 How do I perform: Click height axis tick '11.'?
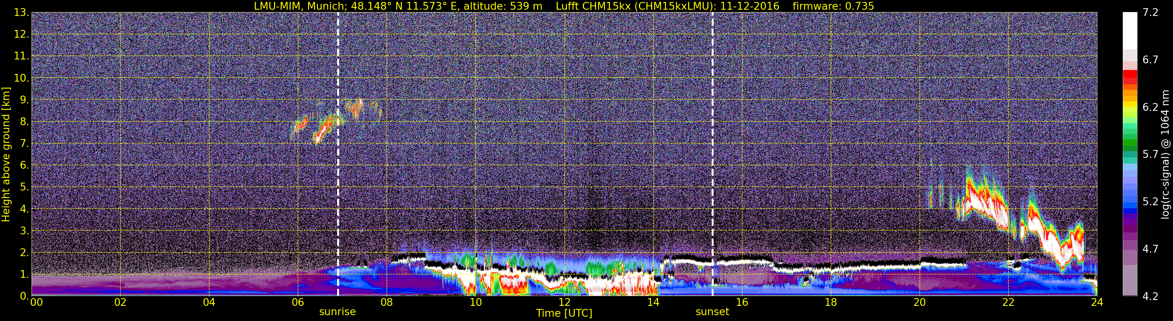[22, 56]
